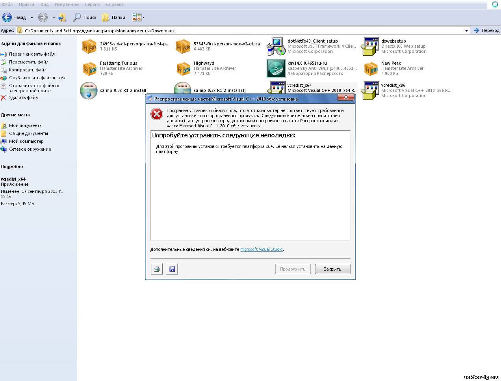Screen dimensions: 501x381
Task: Click Отправить этот файл по электронной почте
Action: coord(35,88)
